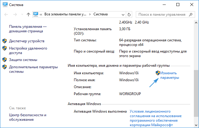Click the 'Все элементы панели у...' breadcrumb
This screenshot has width=199, height=128.
pos(65,14)
